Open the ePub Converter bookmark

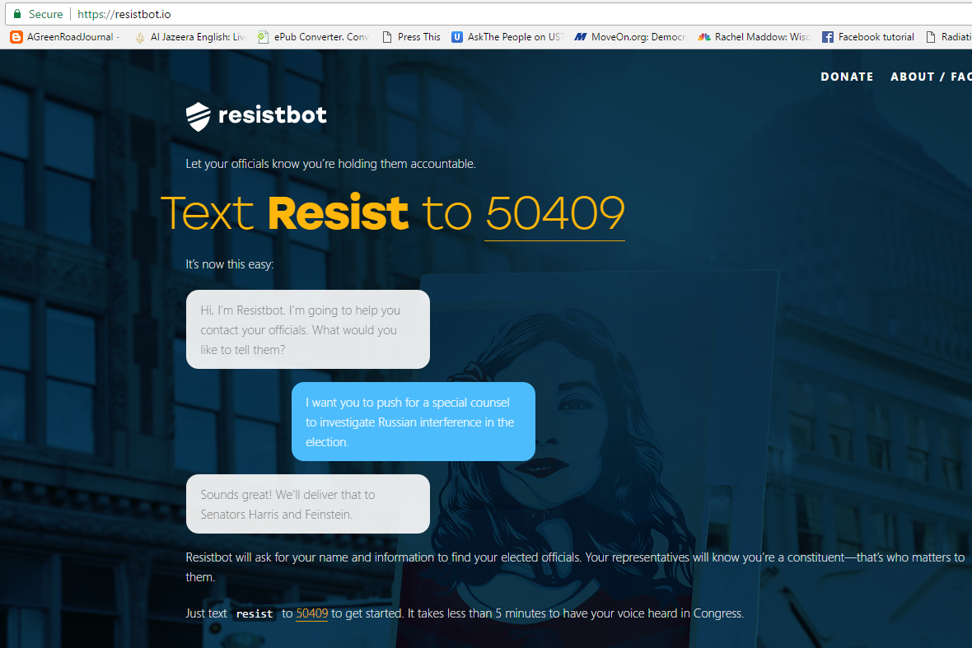tap(314, 37)
